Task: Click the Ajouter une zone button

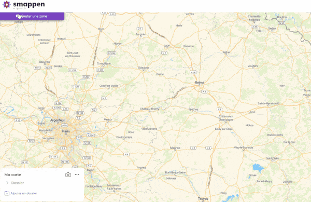Action: coord(32,16)
